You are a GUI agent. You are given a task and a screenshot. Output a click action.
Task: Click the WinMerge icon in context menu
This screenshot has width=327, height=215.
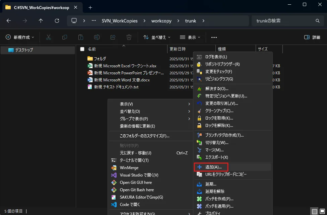click(x=114, y=168)
